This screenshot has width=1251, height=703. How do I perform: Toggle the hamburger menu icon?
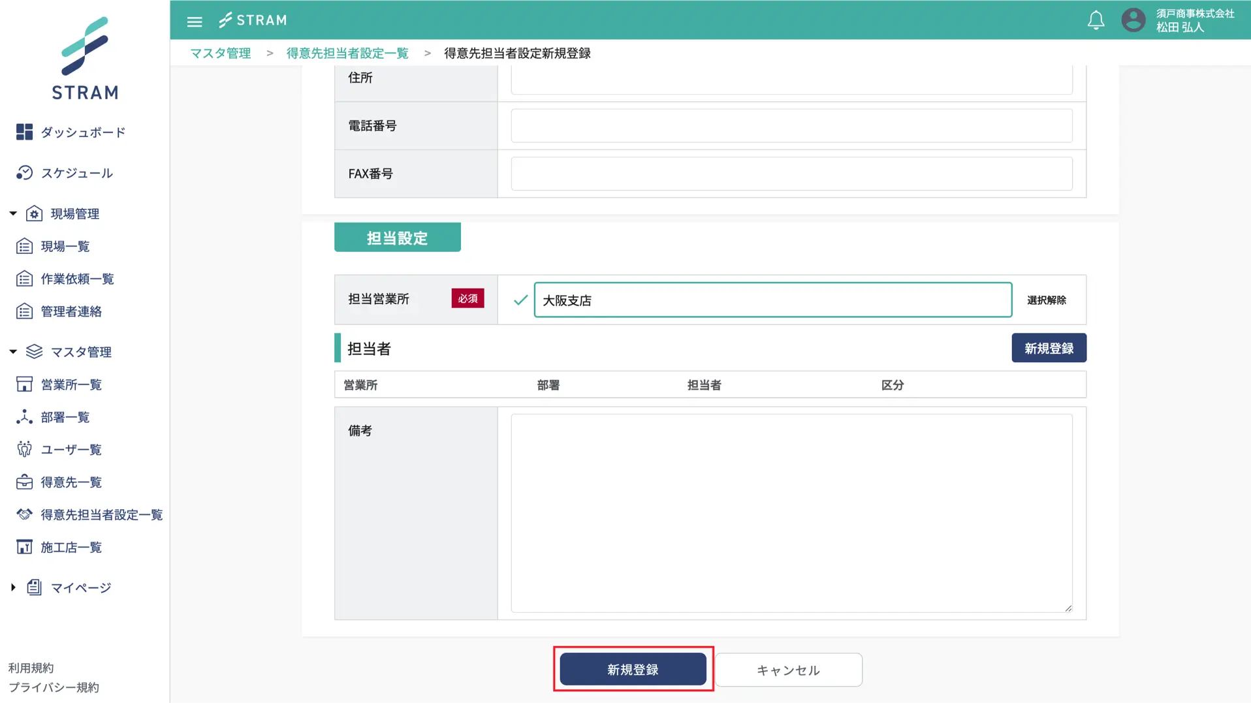(x=195, y=22)
